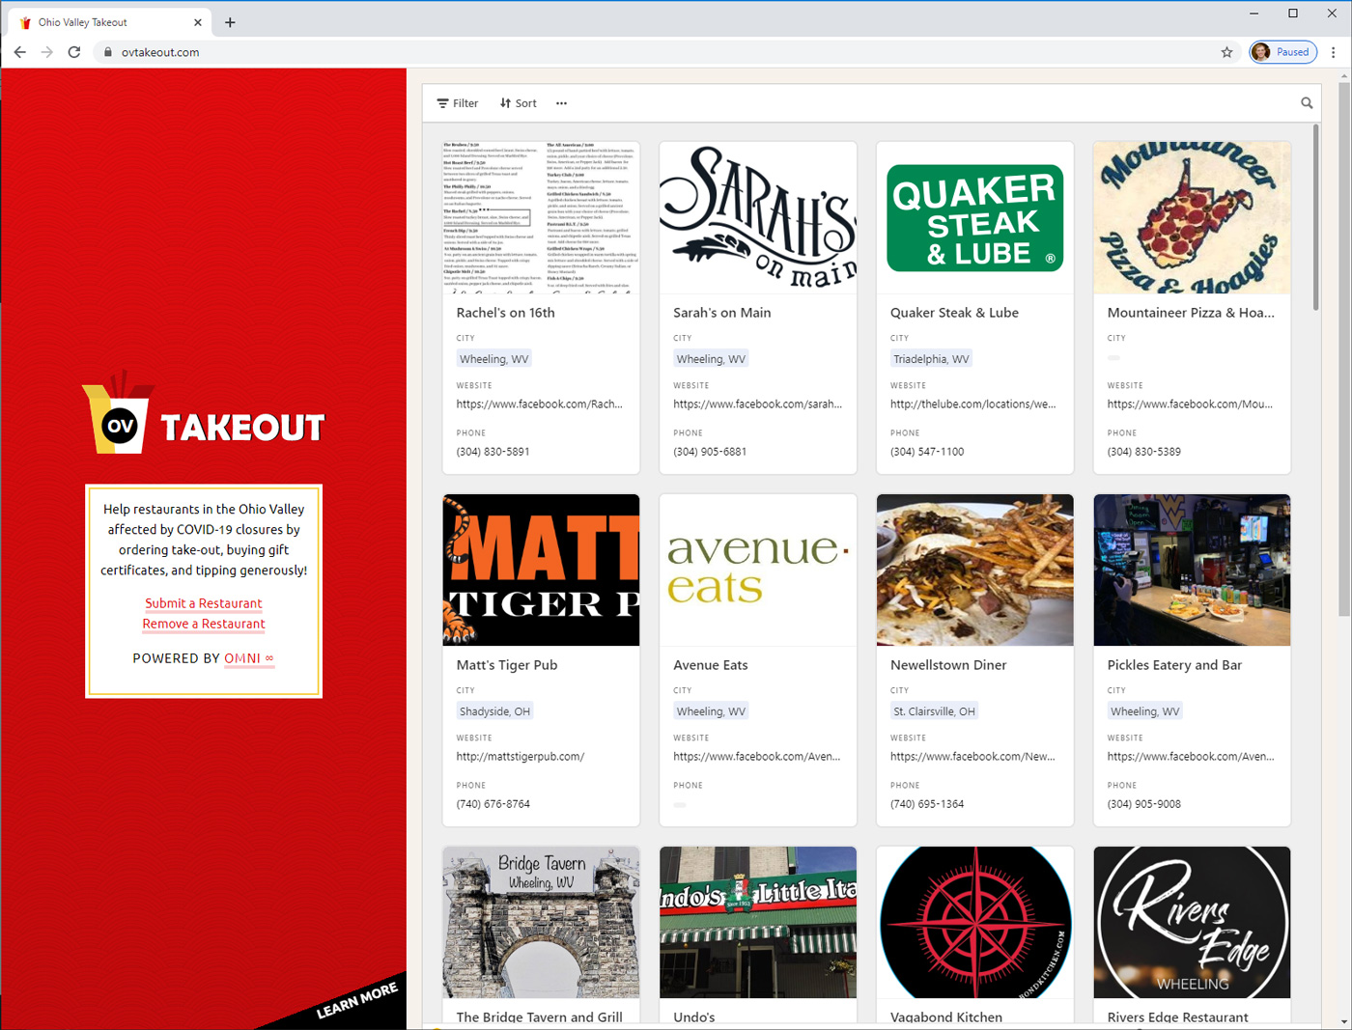Click Rachel's on 16th title
The width and height of the screenshot is (1352, 1030).
(505, 313)
